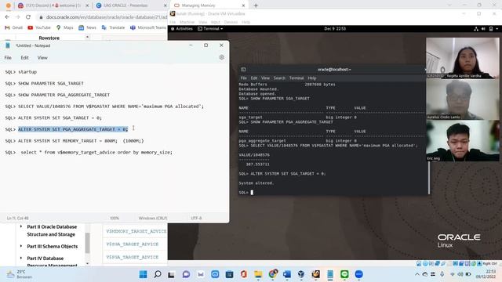Click the docs sidebar scrollbar thumb
The width and height of the screenshot is (502, 282).
coord(87,242)
